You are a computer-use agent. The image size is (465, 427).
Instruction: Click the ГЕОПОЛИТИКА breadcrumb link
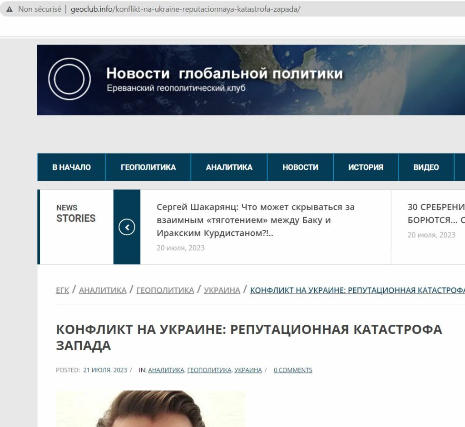[x=165, y=290]
